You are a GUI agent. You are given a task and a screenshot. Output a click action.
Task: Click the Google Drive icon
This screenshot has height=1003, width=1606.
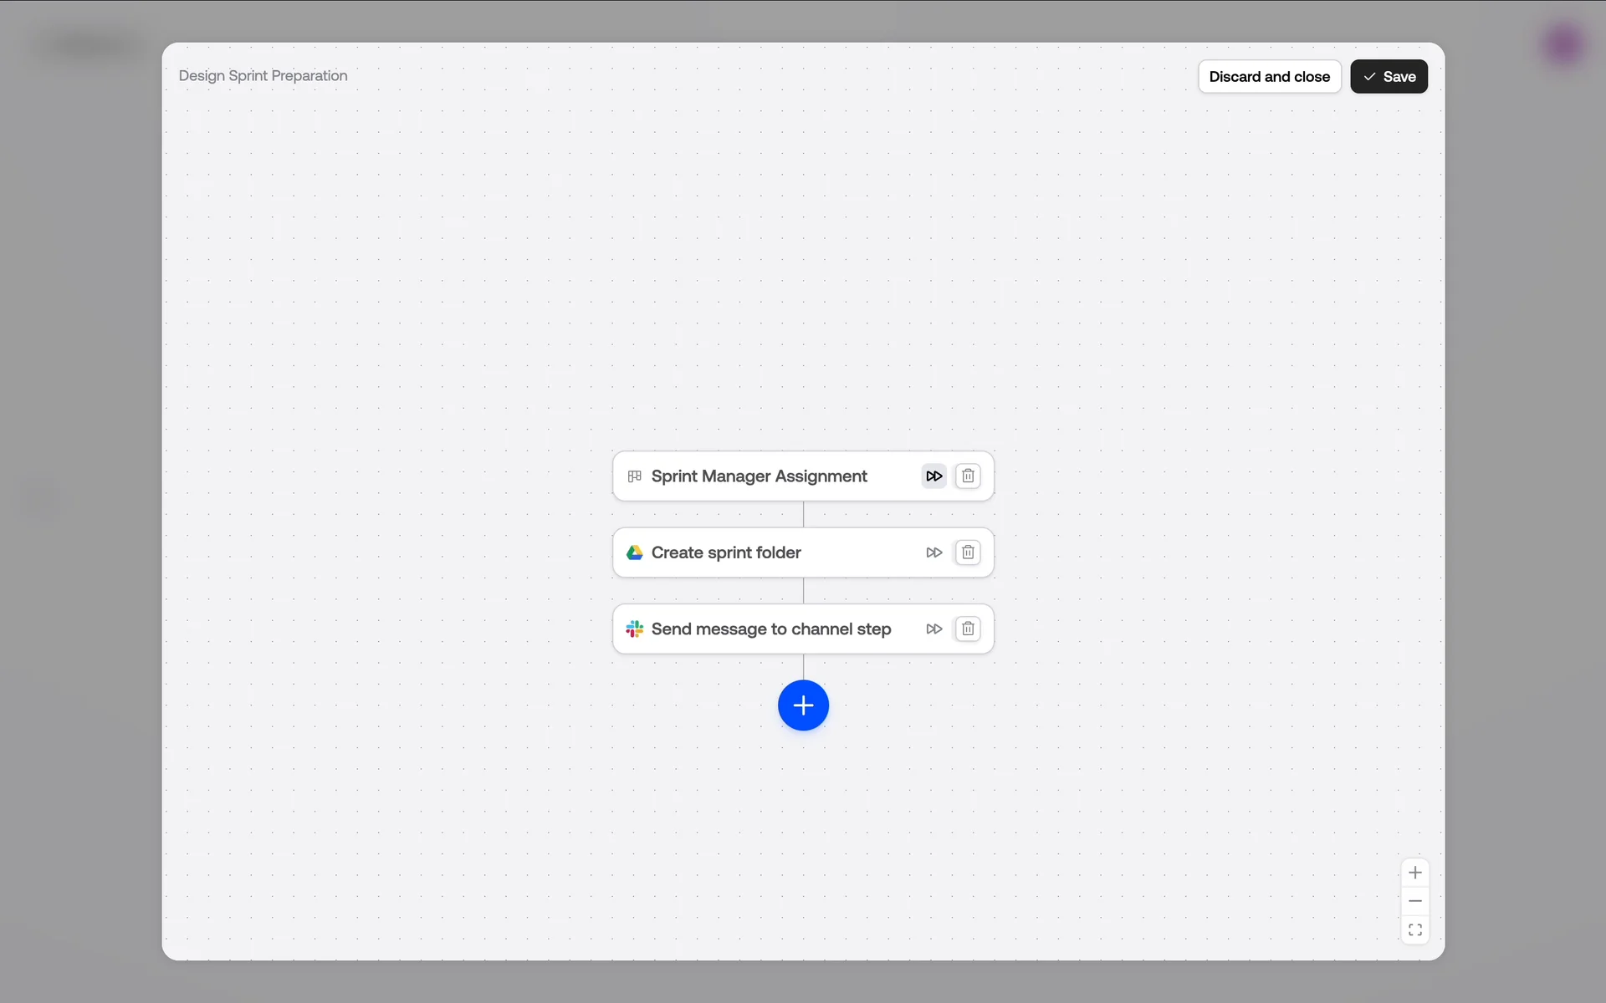click(635, 552)
